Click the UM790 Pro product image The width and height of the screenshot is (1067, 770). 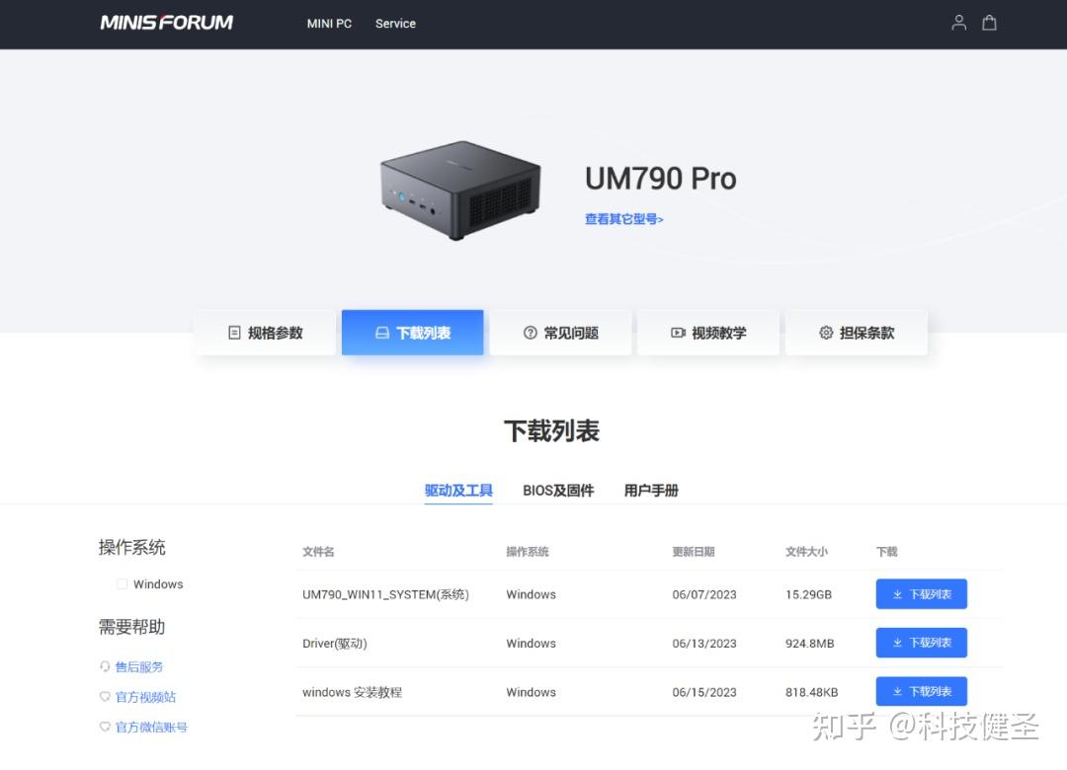[460, 188]
